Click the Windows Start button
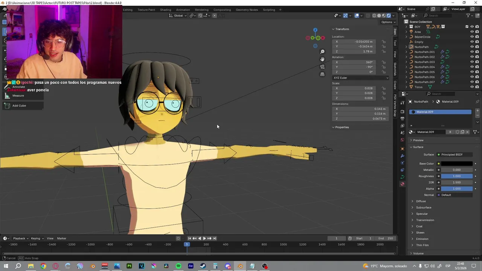 click(x=6, y=266)
